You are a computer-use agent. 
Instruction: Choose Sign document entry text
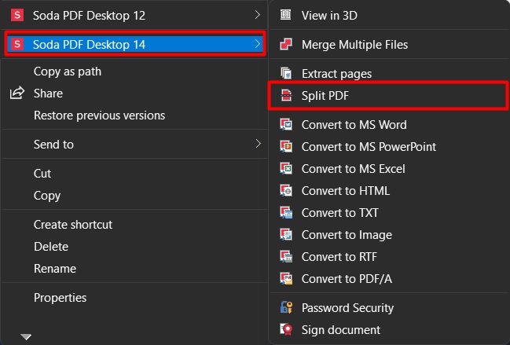point(340,330)
